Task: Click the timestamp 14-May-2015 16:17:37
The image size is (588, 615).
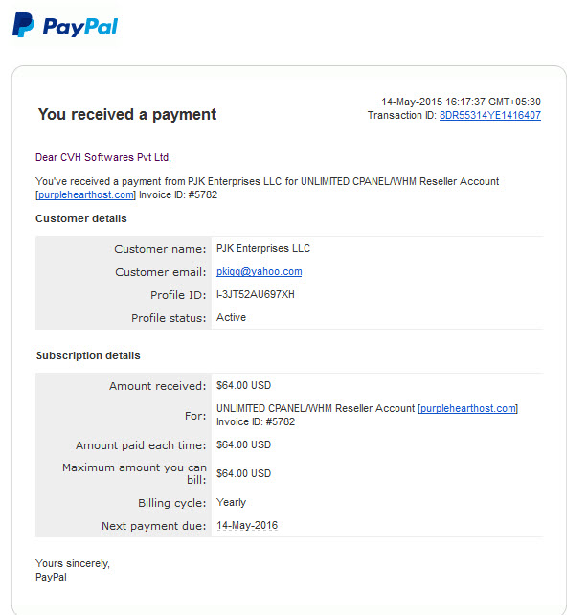Action: 433,102
